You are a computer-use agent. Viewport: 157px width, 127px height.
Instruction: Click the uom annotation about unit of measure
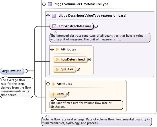pos(86,105)
